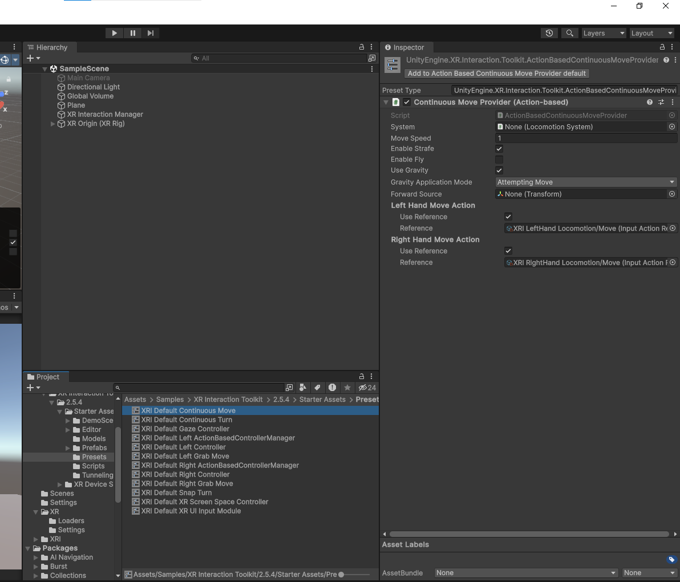This screenshot has height=582, width=680.
Task: Collapse the Continuous Move Provider component foldout
Action: click(386, 102)
